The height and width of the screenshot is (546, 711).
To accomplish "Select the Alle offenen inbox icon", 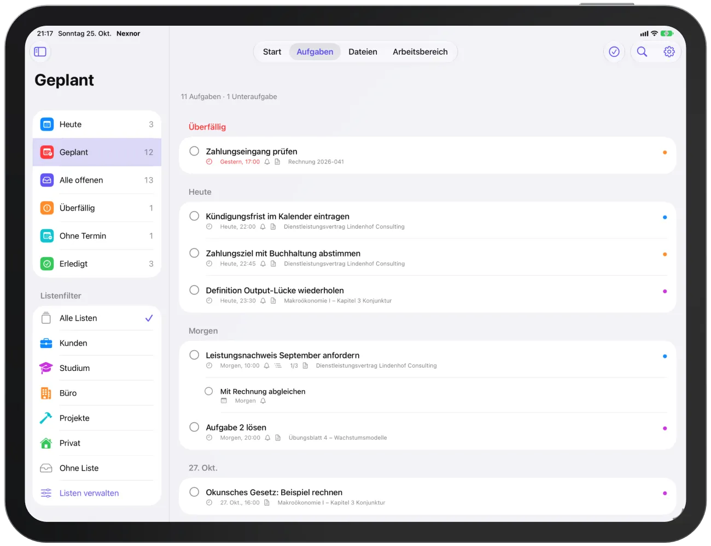I will click(x=47, y=181).
